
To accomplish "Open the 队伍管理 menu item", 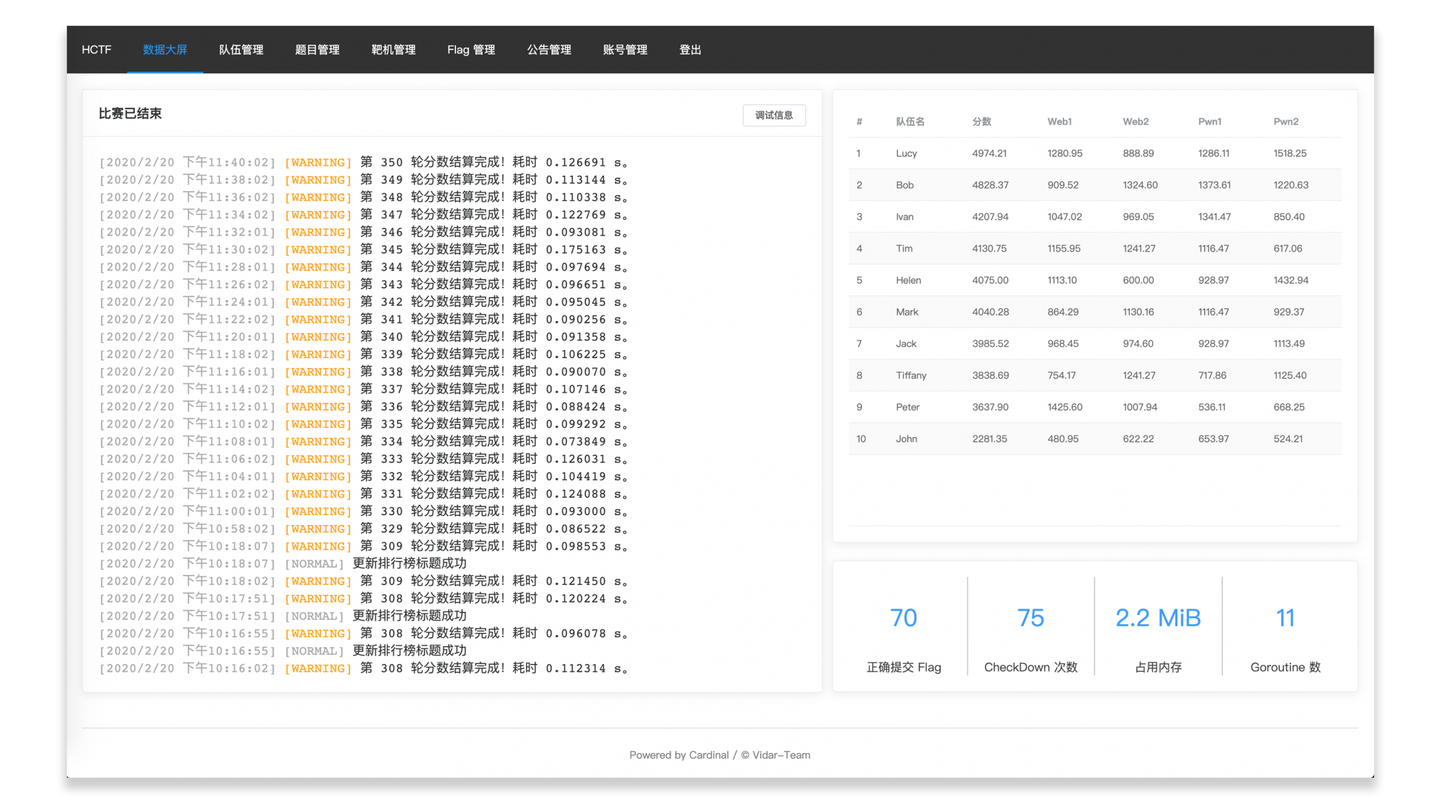I will pos(241,50).
